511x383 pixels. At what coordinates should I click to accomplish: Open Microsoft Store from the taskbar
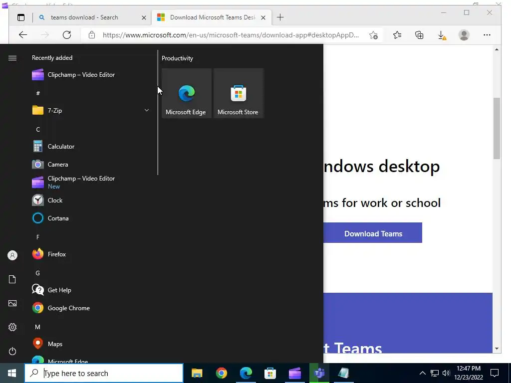point(270,373)
